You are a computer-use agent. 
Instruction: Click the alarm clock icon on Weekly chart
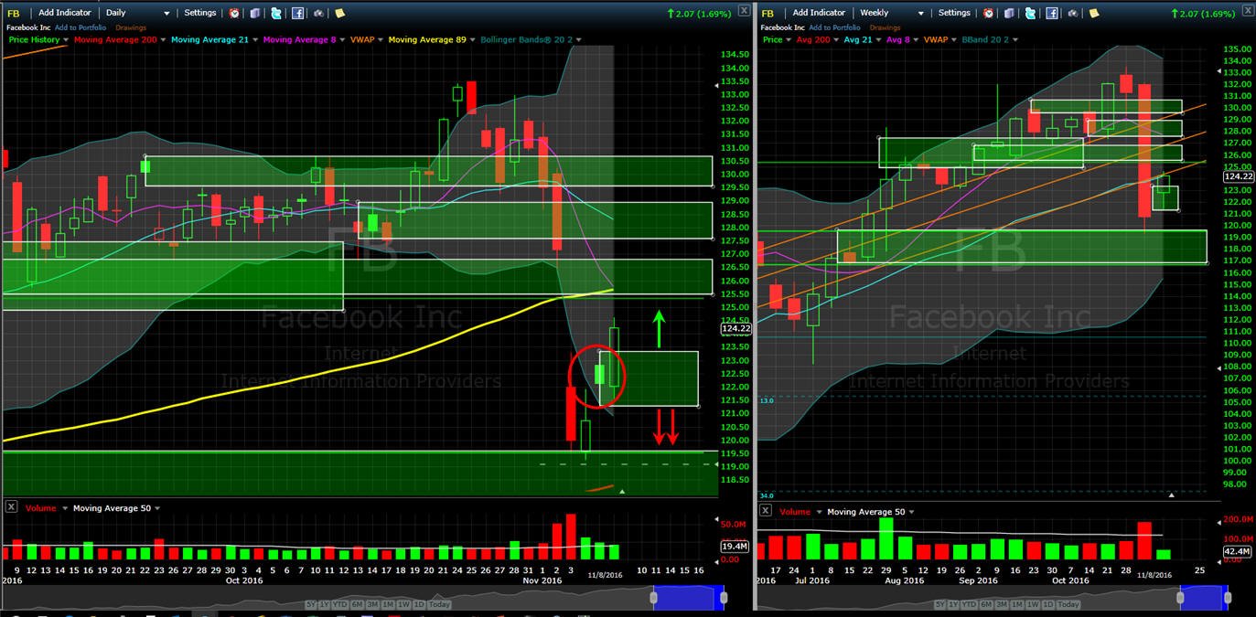click(988, 14)
